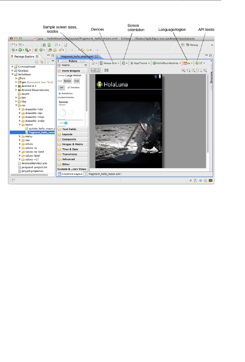Expand the GeoQuiz project
This screenshot has width=245, height=362.
(x=13, y=71)
